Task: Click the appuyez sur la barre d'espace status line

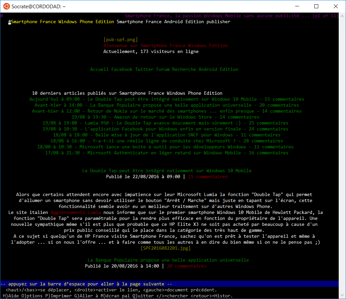Action: point(170,284)
